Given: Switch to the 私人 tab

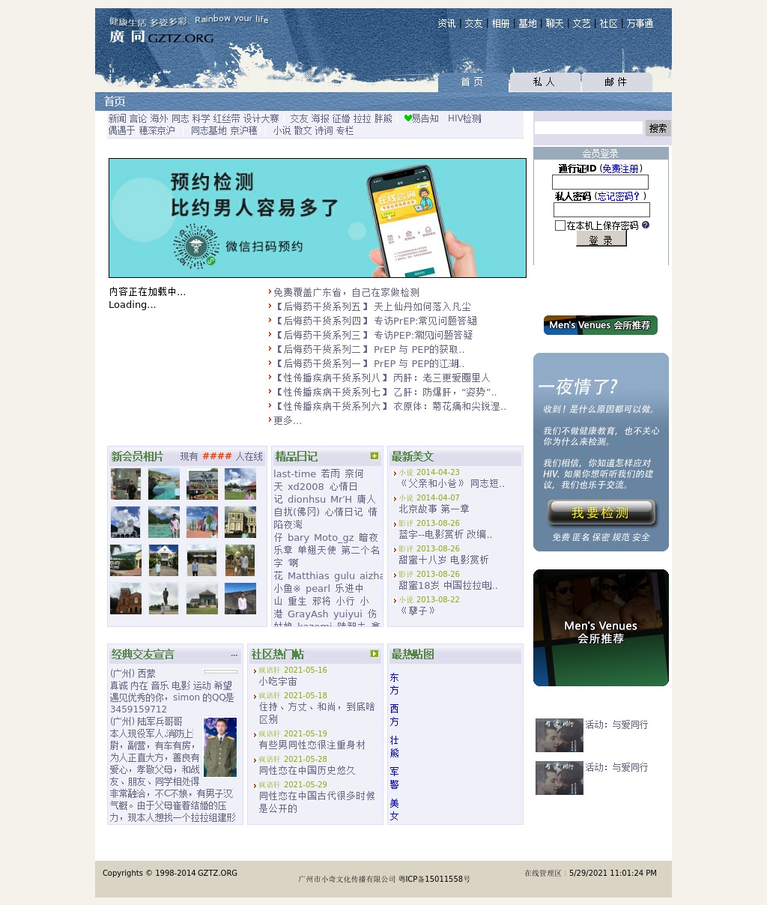Looking at the screenshot, I should [545, 82].
